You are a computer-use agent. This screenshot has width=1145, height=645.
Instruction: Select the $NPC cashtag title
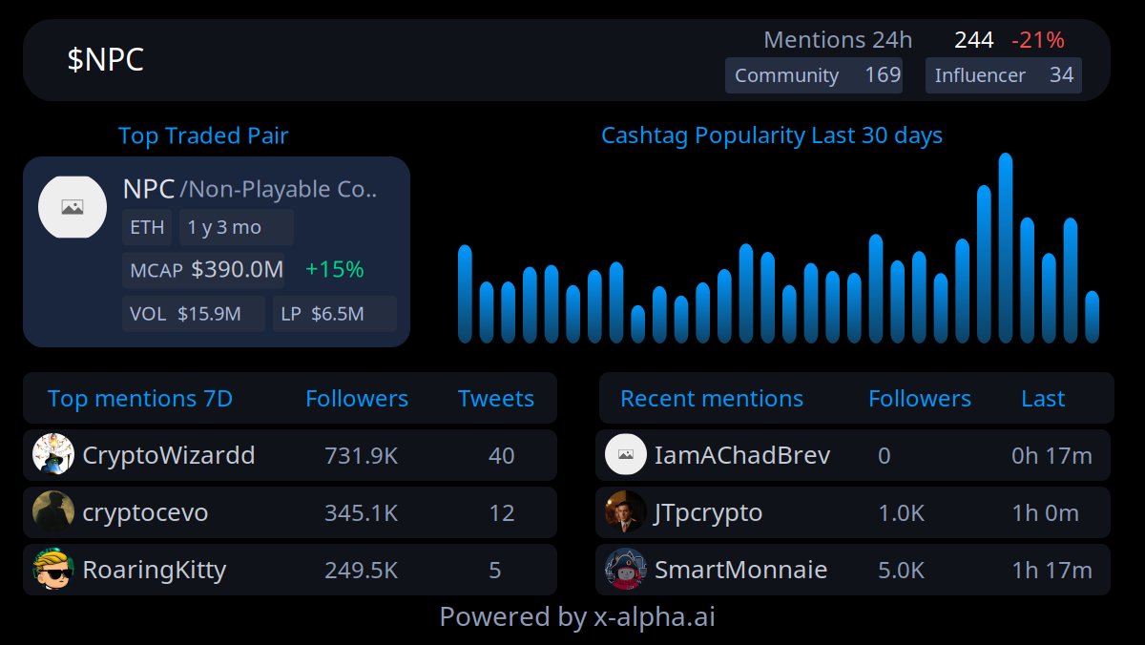[x=105, y=60]
